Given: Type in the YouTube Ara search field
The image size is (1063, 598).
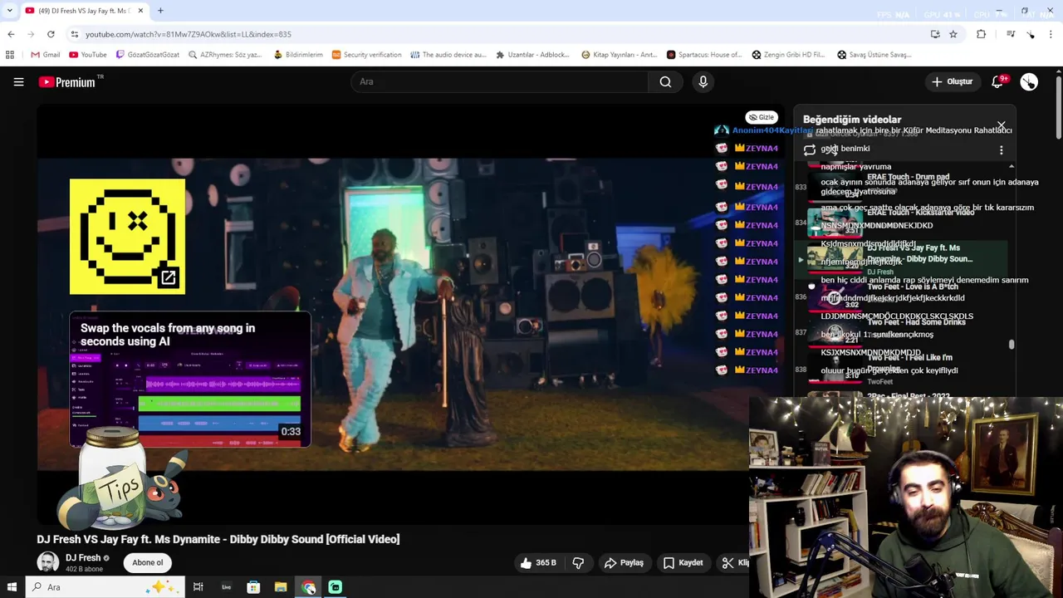Looking at the screenshot, I should pos(499,81).
